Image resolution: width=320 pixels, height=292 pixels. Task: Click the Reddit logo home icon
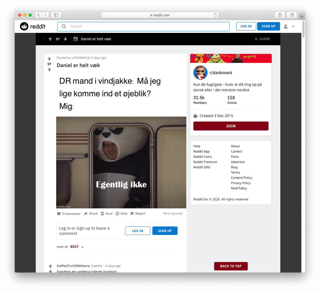click(x=24, y=26)
